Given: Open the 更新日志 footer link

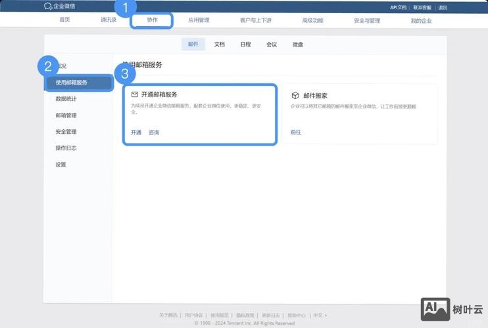Looking at the screenshot, I should pyautogui.click(x=271, y=316).
